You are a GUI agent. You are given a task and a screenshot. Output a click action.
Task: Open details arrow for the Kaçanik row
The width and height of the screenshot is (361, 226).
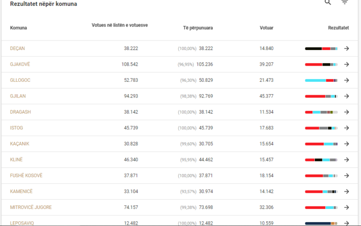point(347,144)
